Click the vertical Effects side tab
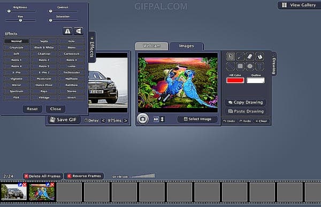The width and height of the screenshot is (321, 207). 92,47
